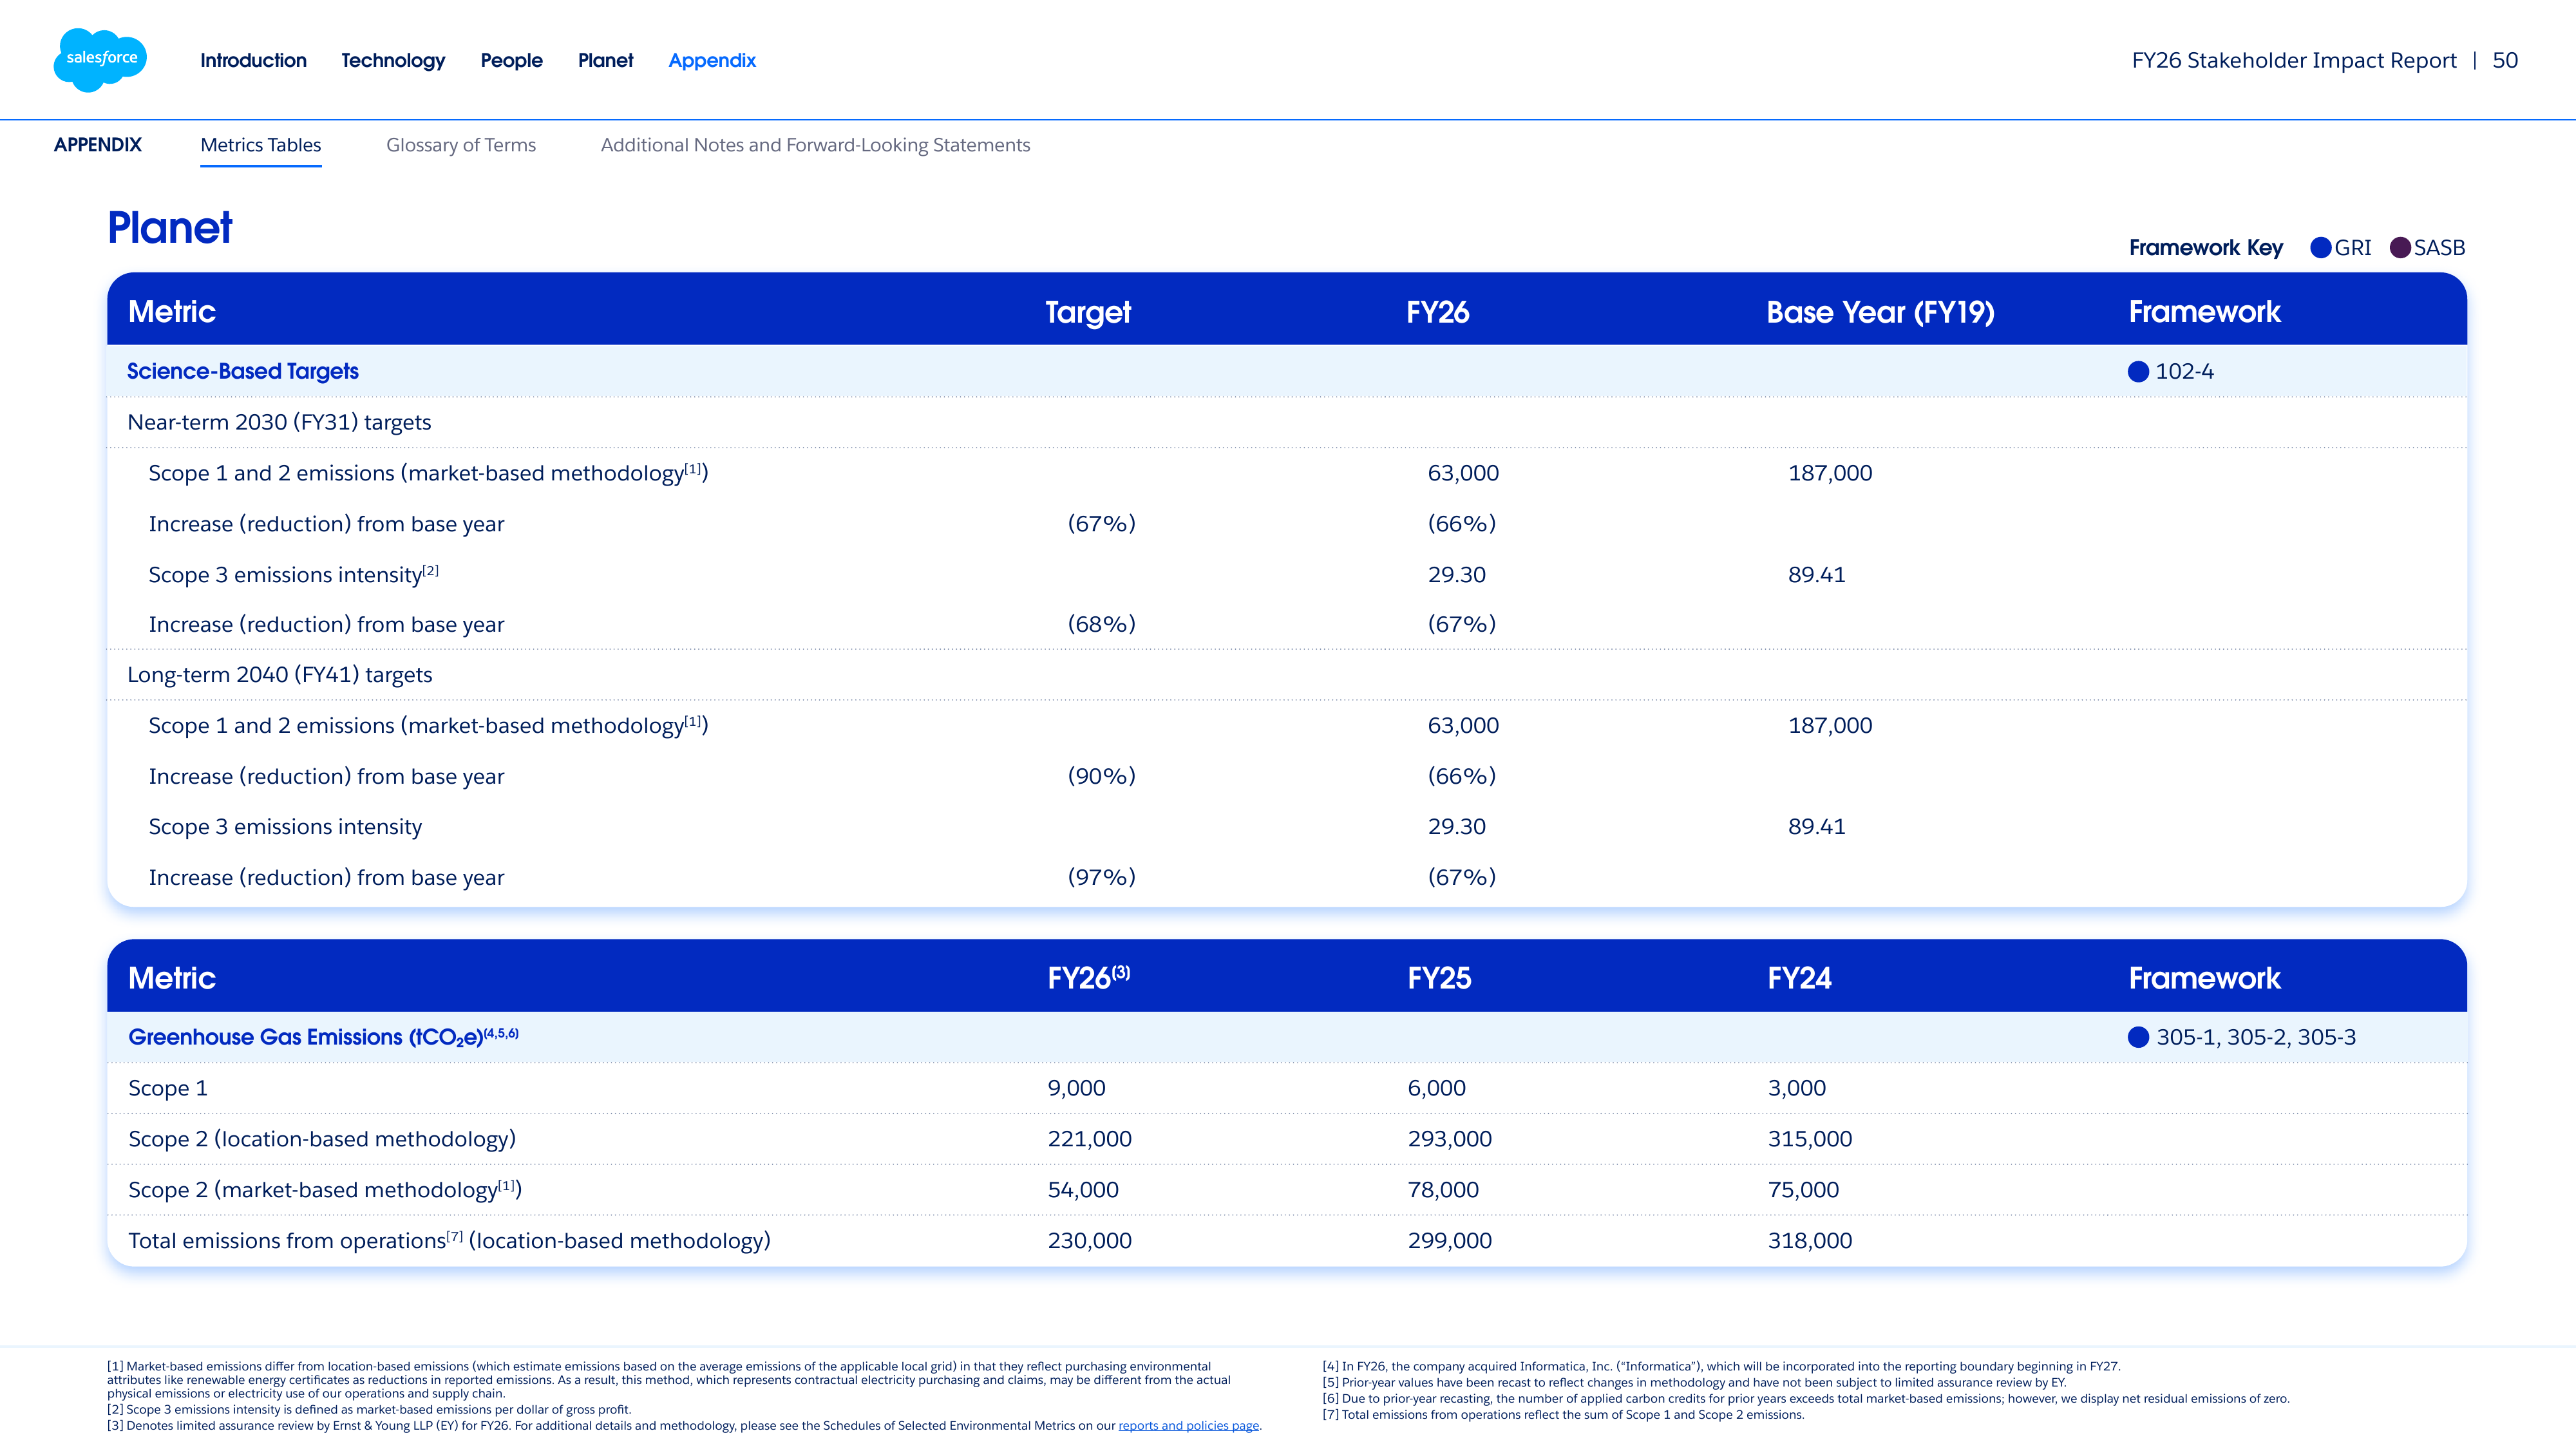Click the Science-Based Targets row heading
2576x1449 pixels.
242,371
